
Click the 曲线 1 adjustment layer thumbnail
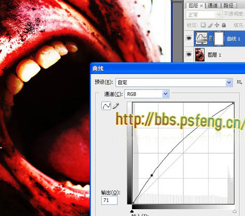[x=201, y=39]
